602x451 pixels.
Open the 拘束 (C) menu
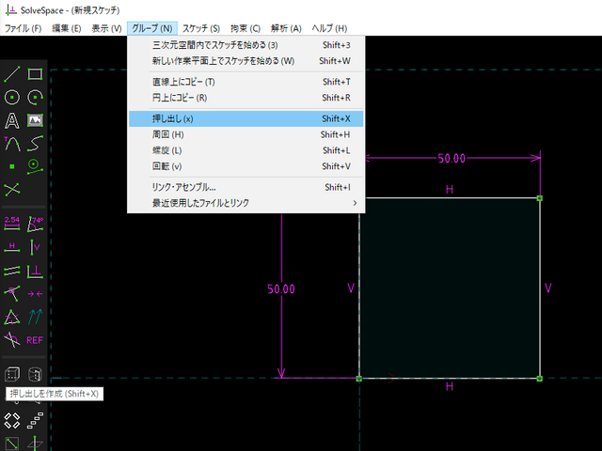tap(246, 28)
